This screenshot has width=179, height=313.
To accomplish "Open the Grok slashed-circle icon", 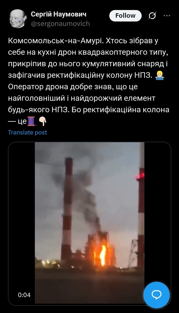I will [152, 16].
